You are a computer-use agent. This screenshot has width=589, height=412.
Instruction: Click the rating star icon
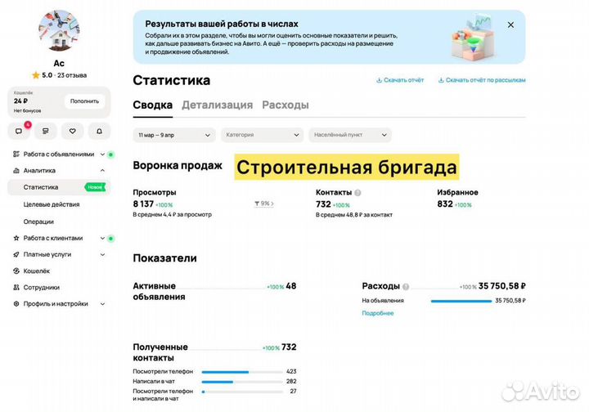(x=36, y=75)
